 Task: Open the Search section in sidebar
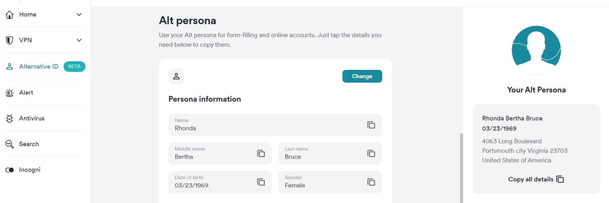29,144
